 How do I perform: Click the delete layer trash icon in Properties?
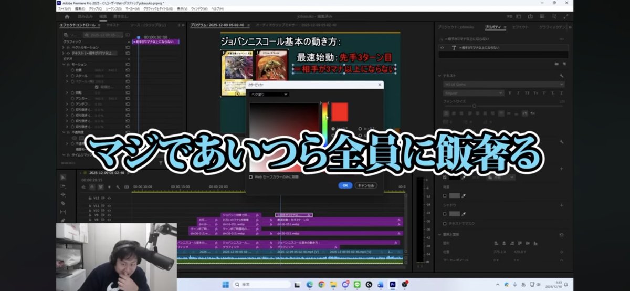tap(564, 64)
